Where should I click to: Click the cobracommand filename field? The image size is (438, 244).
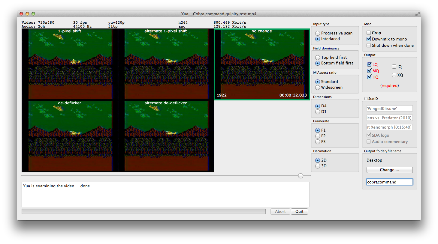pyautogui.click(x=389, y=182)
